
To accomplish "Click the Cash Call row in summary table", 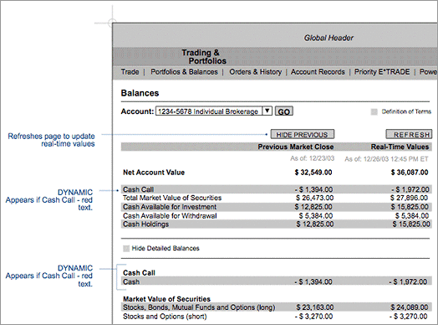I will pyautogui.click(x=277, y=189).
